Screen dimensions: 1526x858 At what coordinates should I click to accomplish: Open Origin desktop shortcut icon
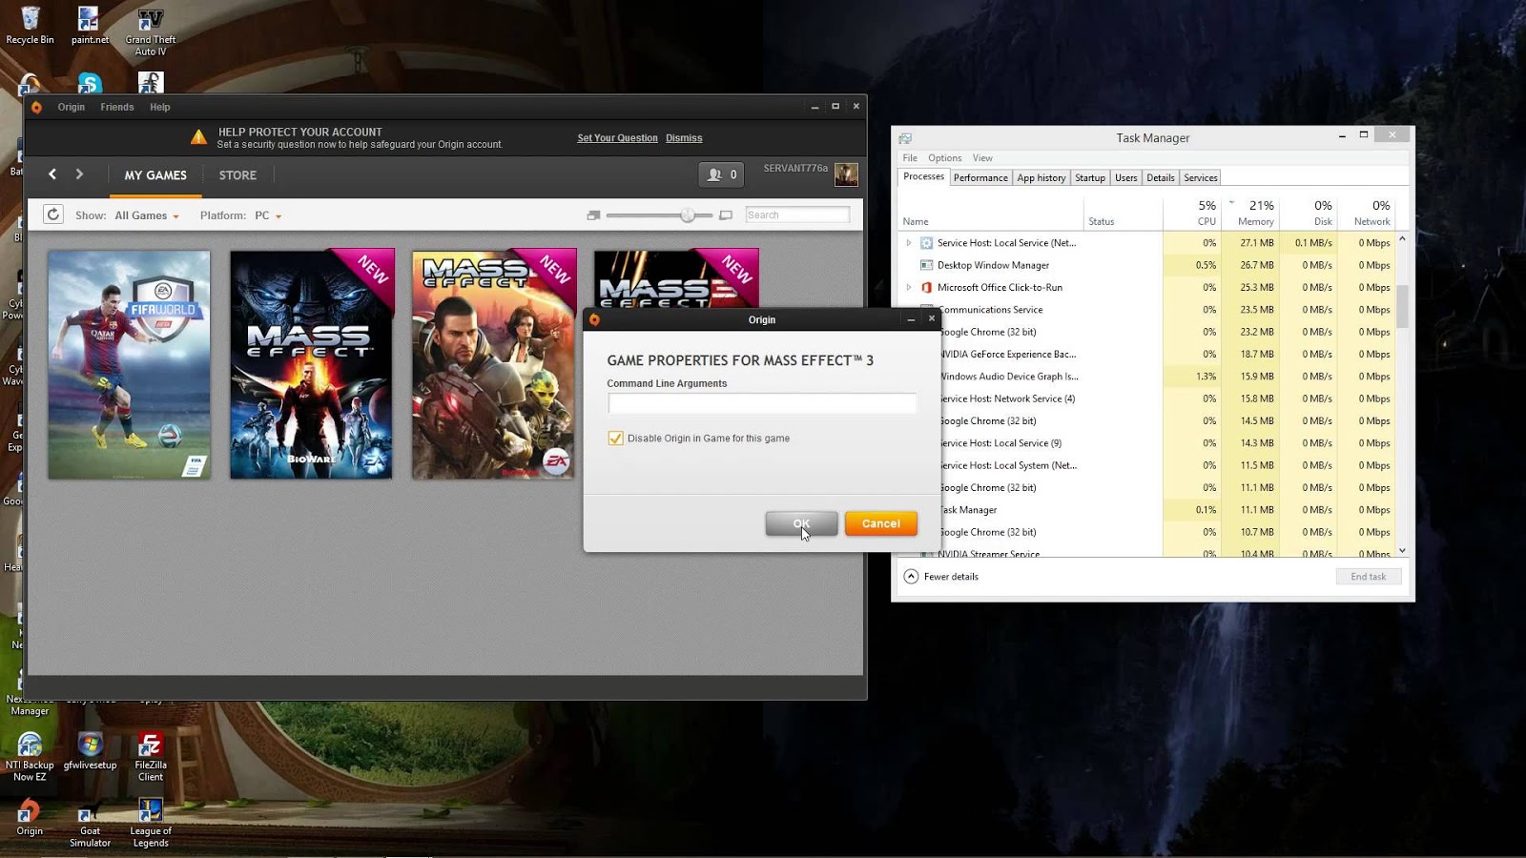30,817
